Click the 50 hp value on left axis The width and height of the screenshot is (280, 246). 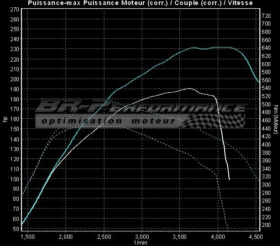[x=16, y=228]
